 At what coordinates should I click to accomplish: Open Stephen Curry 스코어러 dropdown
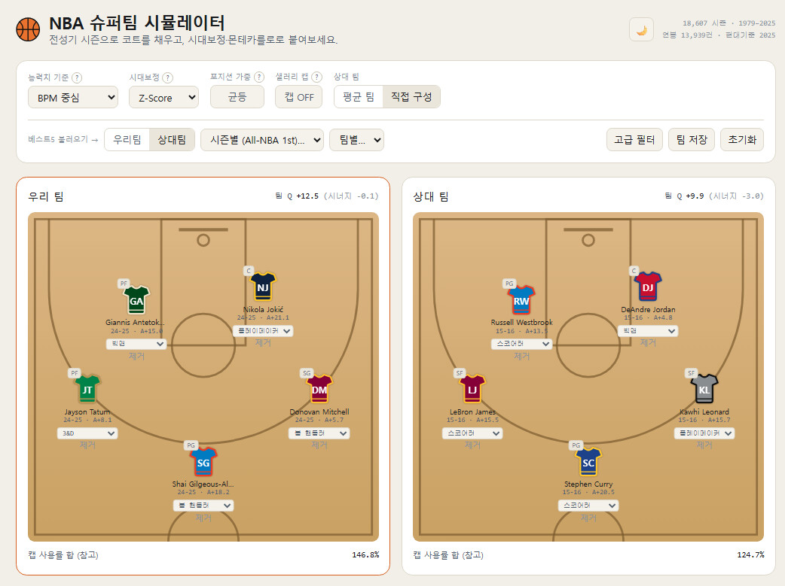pos(588,506)
